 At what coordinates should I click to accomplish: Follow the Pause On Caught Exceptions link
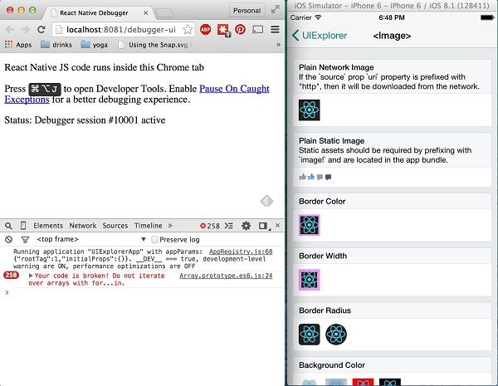pos(137,94)
